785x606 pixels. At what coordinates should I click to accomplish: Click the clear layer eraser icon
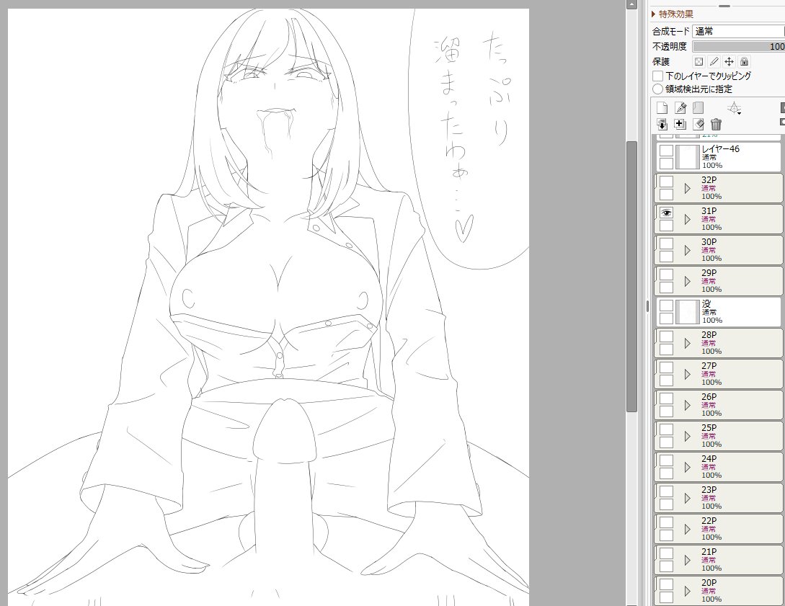click(698, 124)
